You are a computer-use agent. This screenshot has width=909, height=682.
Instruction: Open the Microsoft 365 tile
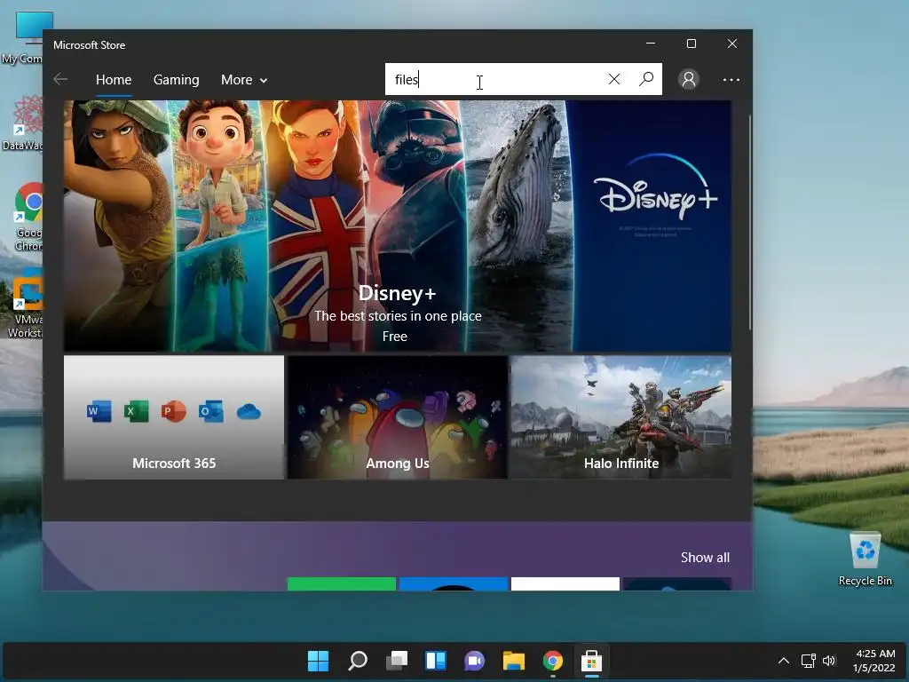click(x=174, y=417)
